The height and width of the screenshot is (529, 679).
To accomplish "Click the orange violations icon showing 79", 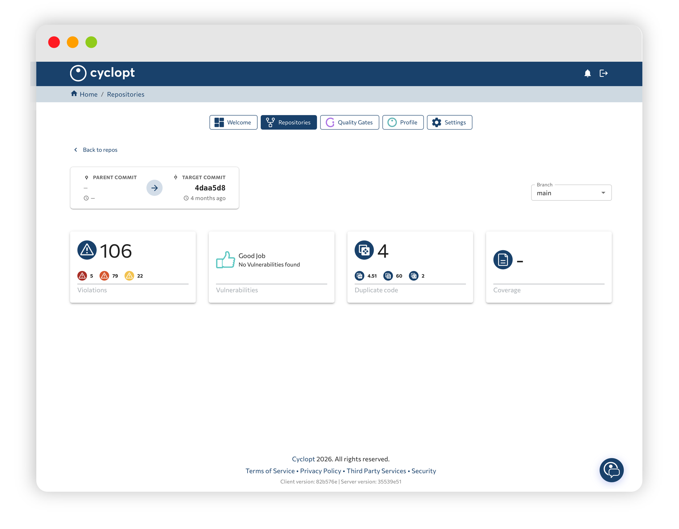I will (x=104, y=276).
